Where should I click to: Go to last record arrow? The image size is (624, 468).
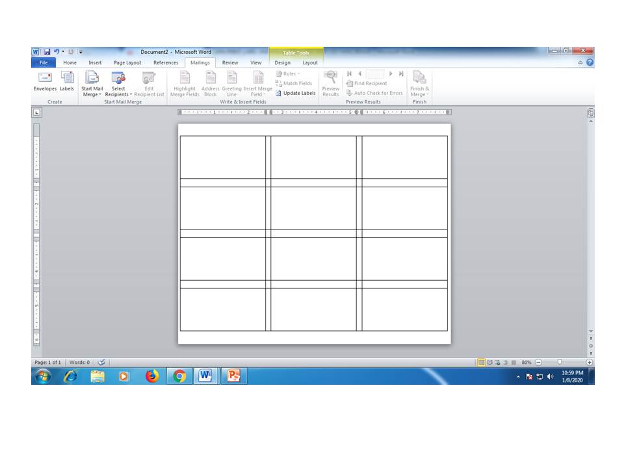point(401,73)
